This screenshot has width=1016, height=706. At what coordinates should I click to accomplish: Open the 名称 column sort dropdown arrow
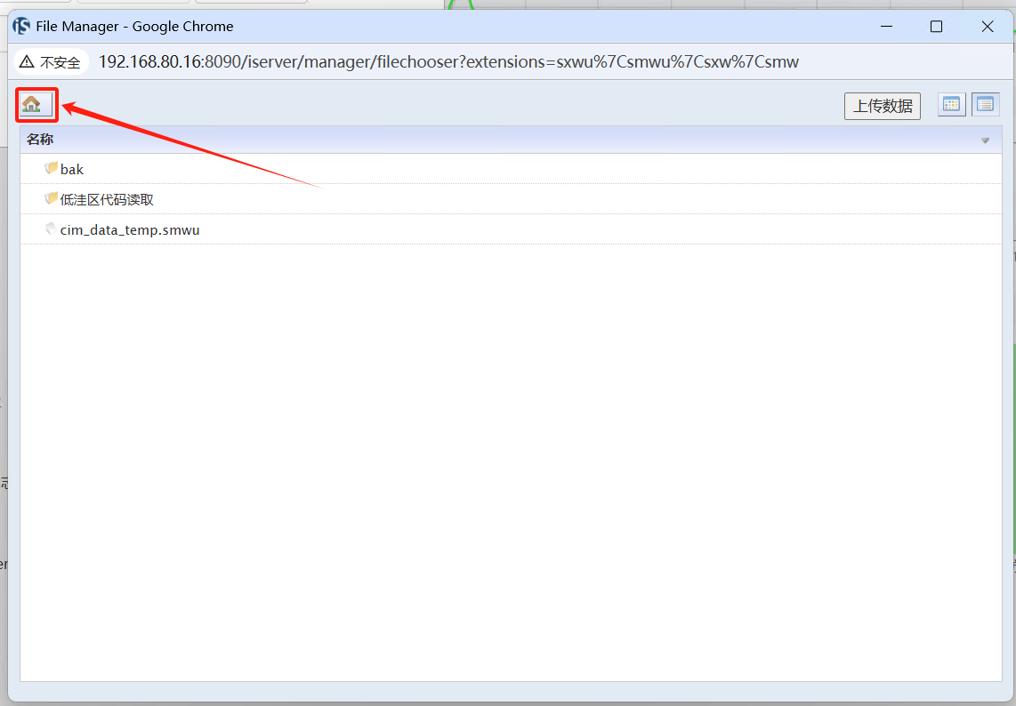pos(985,140)
